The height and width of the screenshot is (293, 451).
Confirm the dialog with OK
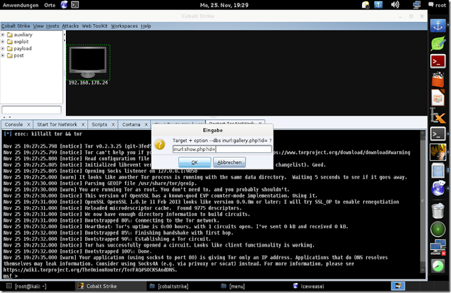pyautogui.click(x=194, y=162)
